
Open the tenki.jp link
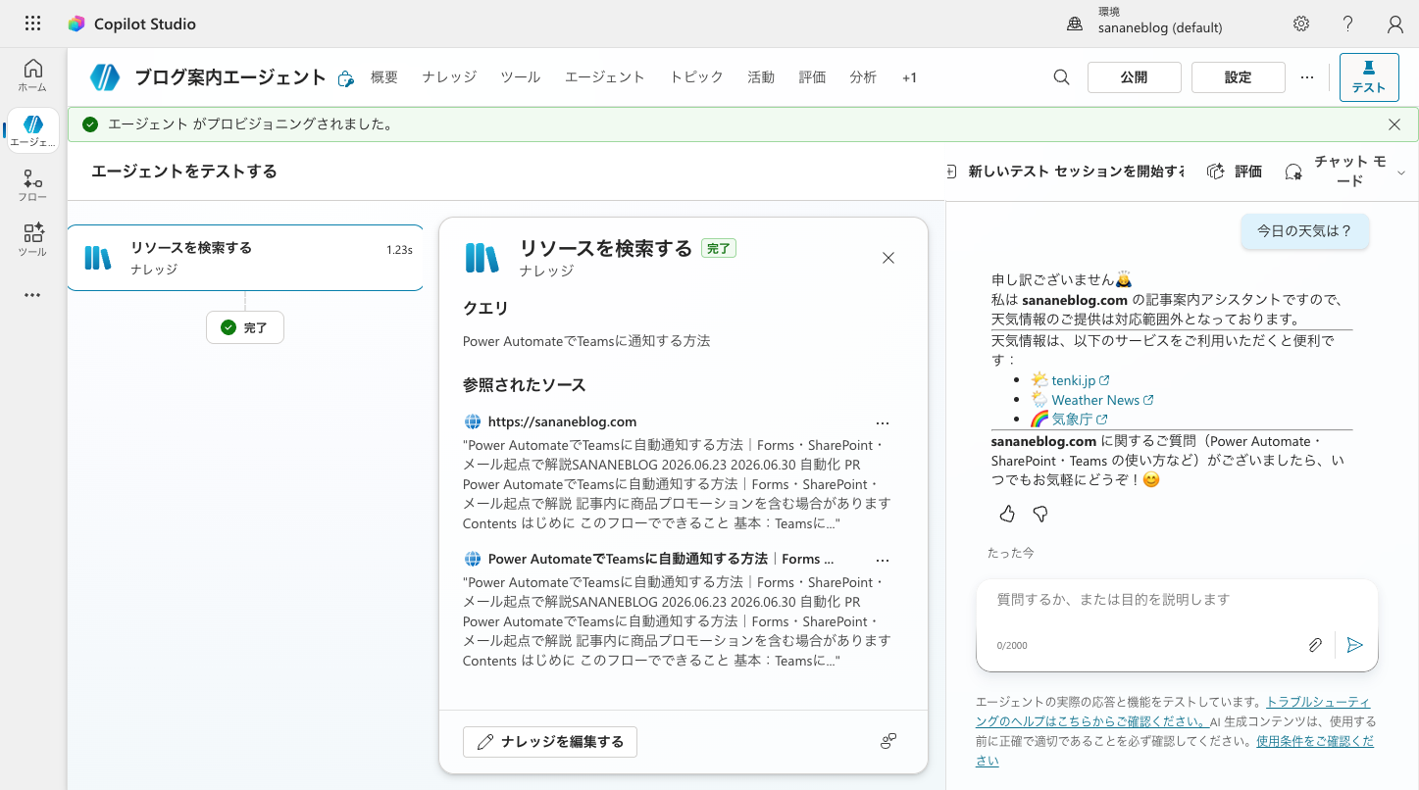point(1080,380)
